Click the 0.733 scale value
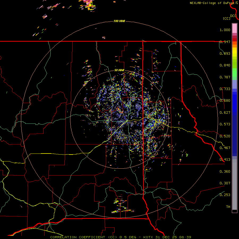Image resolution: width=239 pixels, height=239 pixels. 225,89
